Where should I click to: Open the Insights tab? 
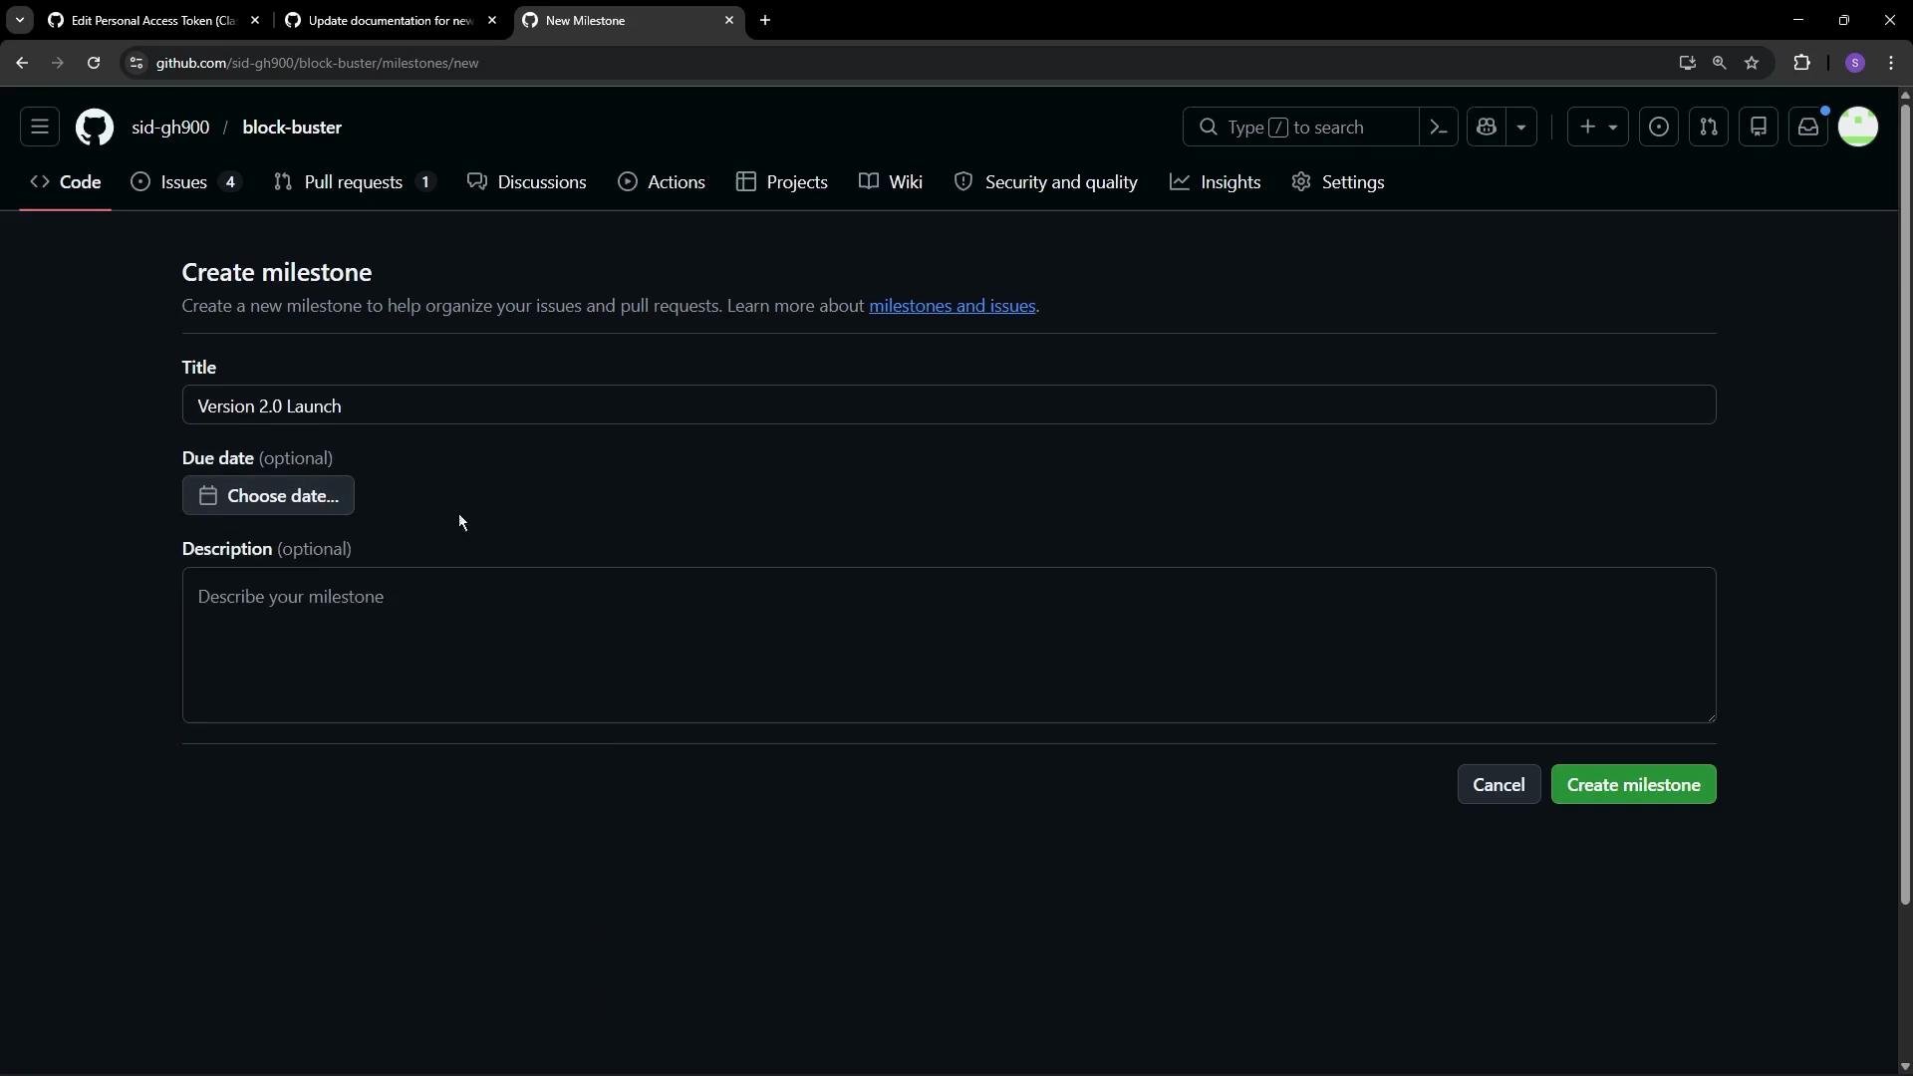1216,182
